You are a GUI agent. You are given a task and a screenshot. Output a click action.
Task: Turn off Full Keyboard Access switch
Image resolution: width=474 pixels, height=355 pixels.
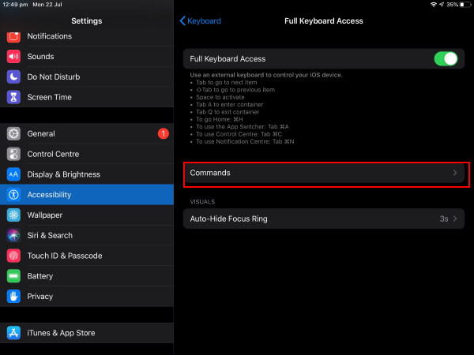[446, 59]
